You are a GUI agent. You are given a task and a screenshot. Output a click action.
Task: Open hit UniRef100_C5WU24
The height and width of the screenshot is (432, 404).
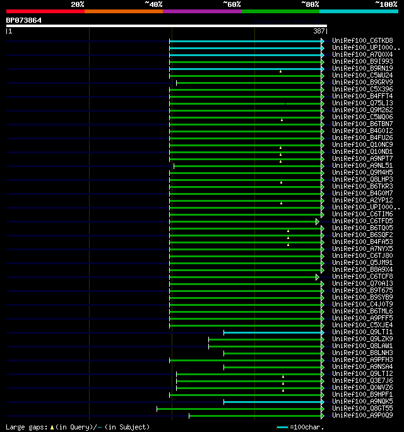(x=362, y=75)
